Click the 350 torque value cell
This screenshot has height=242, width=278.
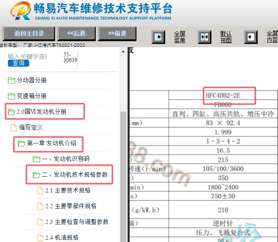(223, 178)
